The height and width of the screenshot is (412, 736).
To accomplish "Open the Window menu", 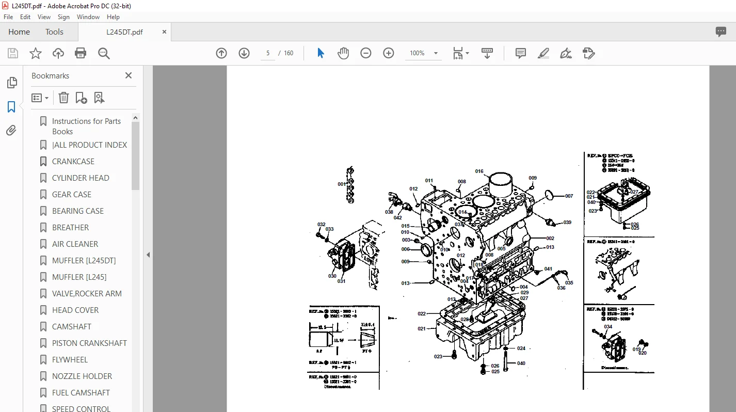I will (x=88, y=17).
